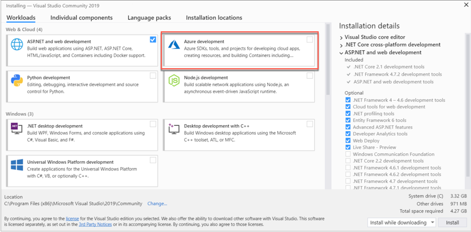Click the Universal Windows Platform logo icon
471x232 pixels.
coord(17,165)
